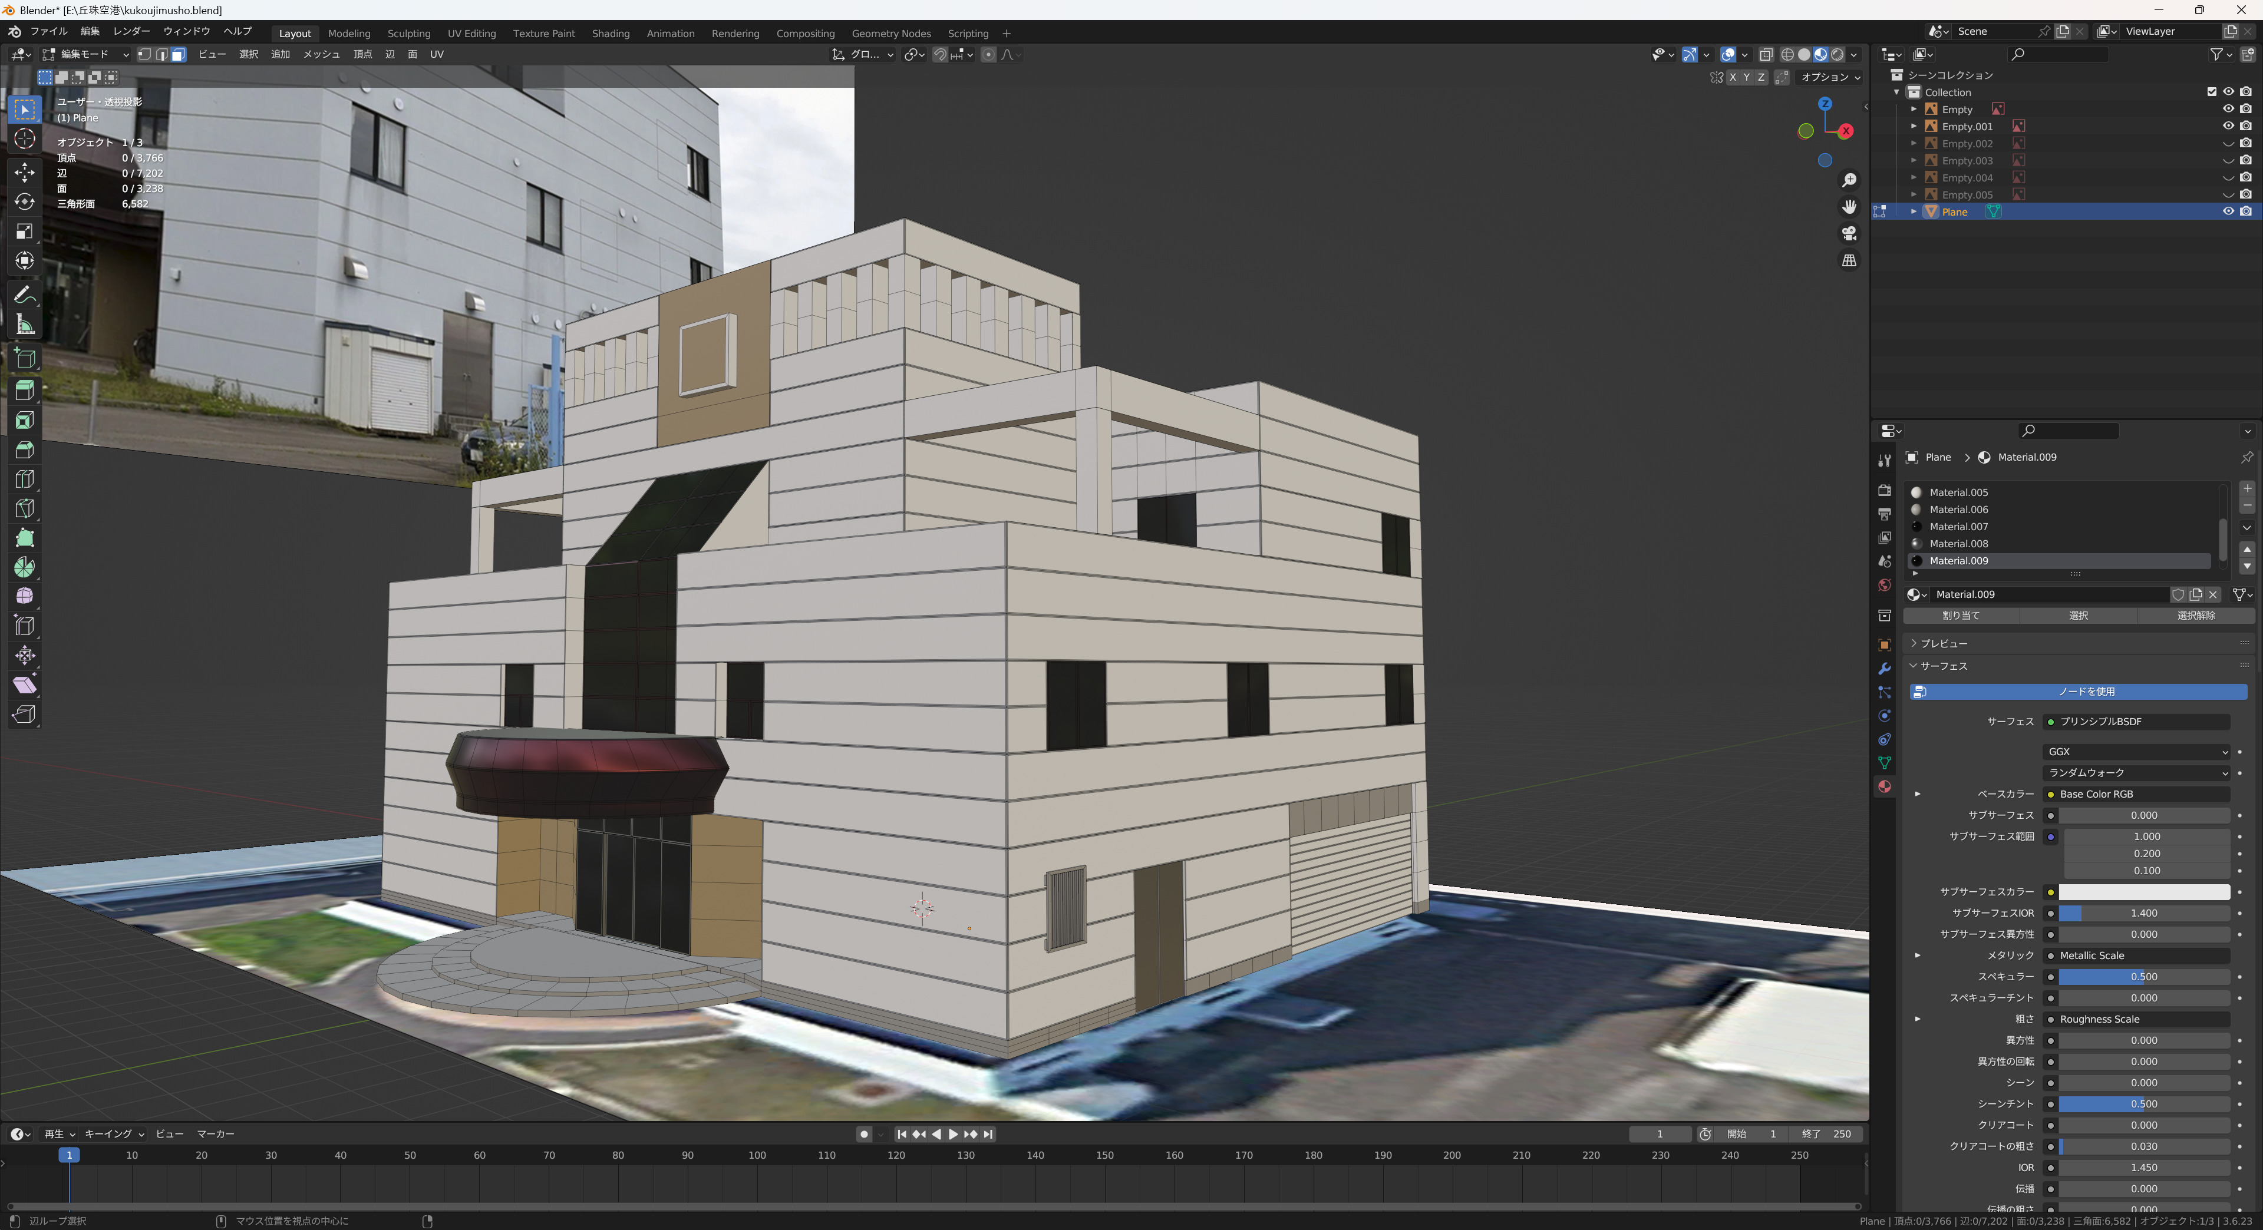Image resolution: width=2263 pixels, height=1230 pixels.
Task: Select the Shear tool
Action: 25,685
